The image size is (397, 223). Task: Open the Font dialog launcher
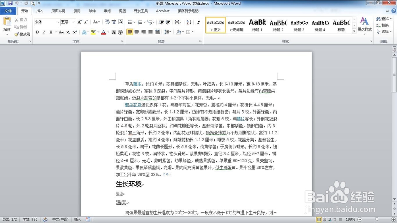coord(122,41)
